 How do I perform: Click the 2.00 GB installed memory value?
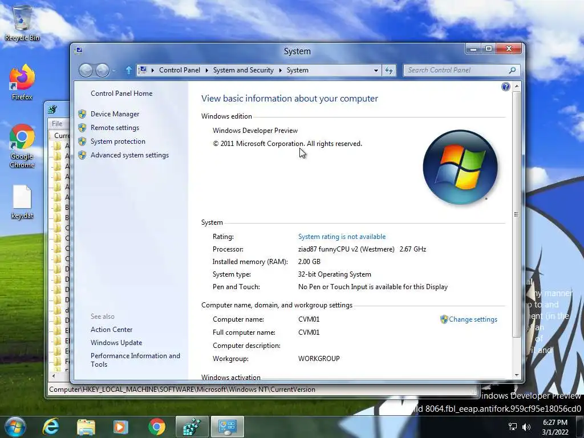(309, 262)
